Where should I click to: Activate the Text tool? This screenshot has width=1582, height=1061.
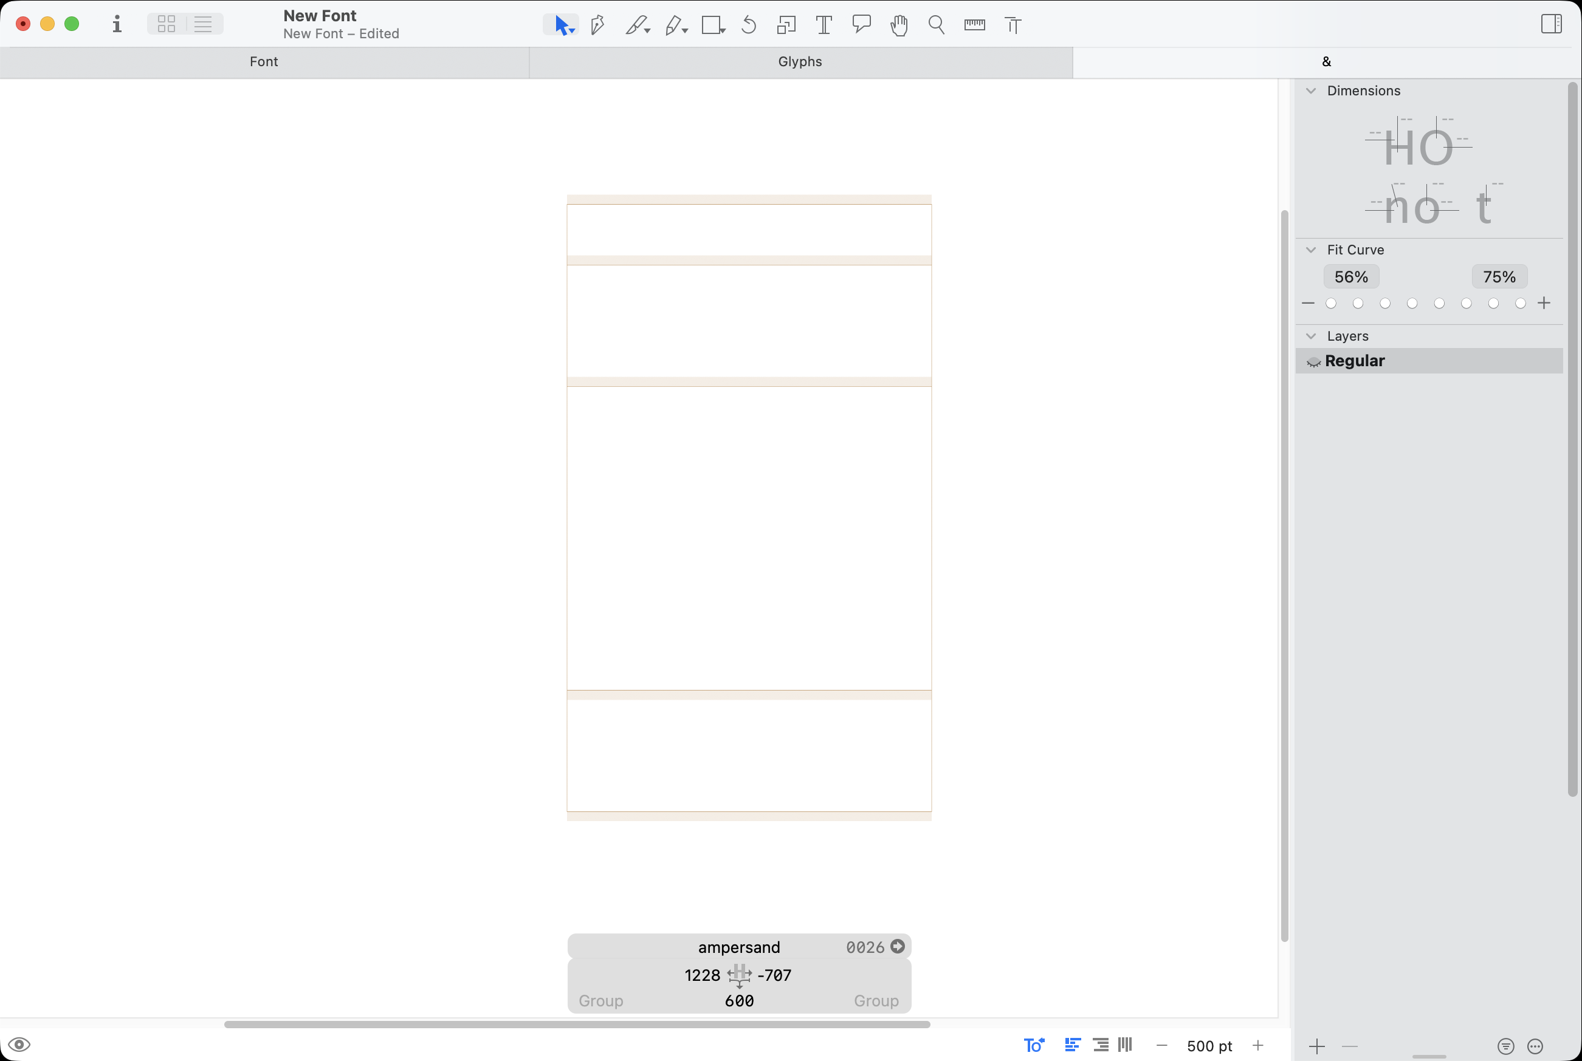click(x=823, y=24)
